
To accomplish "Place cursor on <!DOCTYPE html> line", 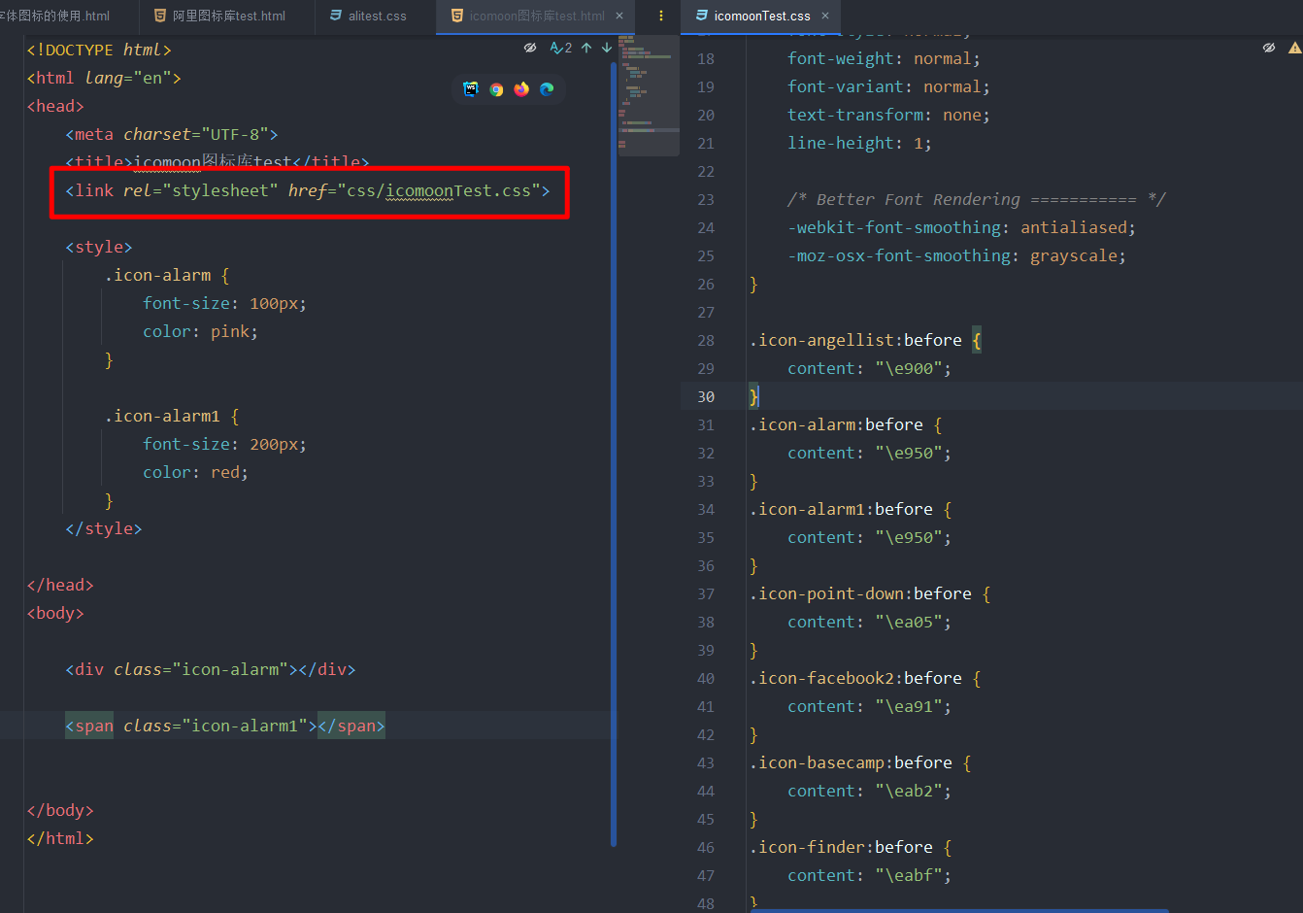I will 99,50.
